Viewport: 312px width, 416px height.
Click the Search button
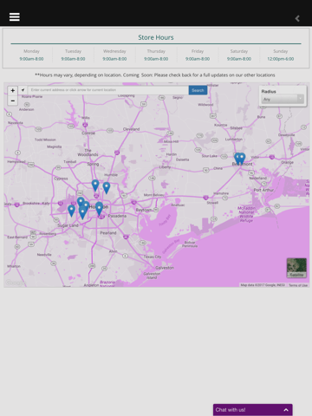(198, 90)
